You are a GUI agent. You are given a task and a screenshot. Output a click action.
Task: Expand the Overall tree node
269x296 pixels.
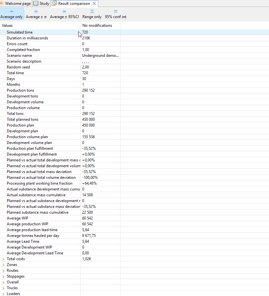(x=4, y=282)
